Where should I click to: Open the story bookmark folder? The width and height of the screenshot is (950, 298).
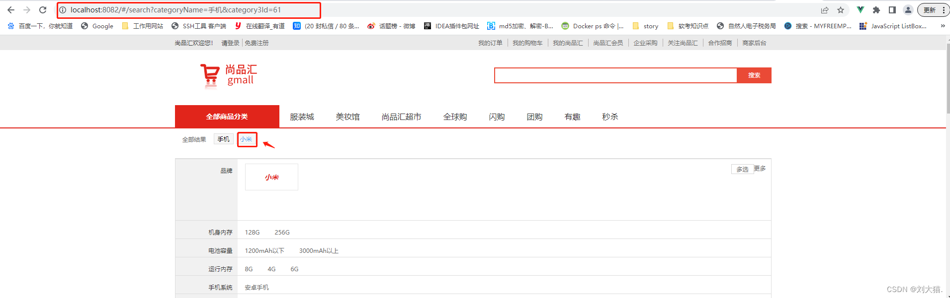pyautogui.click(x=645, y=26)
